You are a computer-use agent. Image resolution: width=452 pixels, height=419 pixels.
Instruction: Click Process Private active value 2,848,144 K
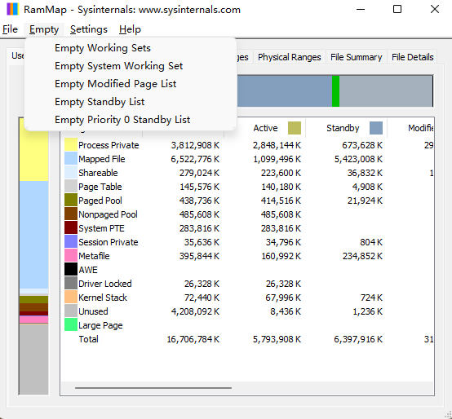(277, 145)
